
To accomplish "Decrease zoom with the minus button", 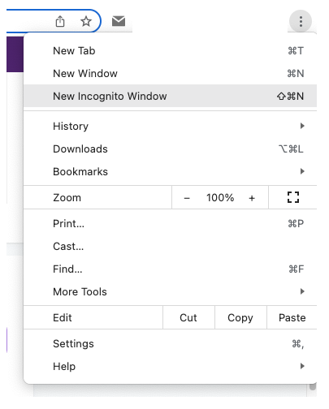I will click(187, 198).
